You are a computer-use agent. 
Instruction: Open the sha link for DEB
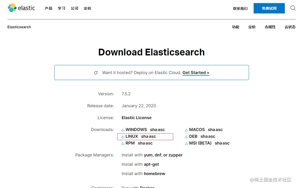pyautogui.click(x=204, y=136)
